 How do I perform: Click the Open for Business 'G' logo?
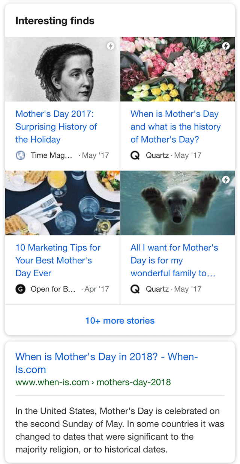tap(21, 289)
